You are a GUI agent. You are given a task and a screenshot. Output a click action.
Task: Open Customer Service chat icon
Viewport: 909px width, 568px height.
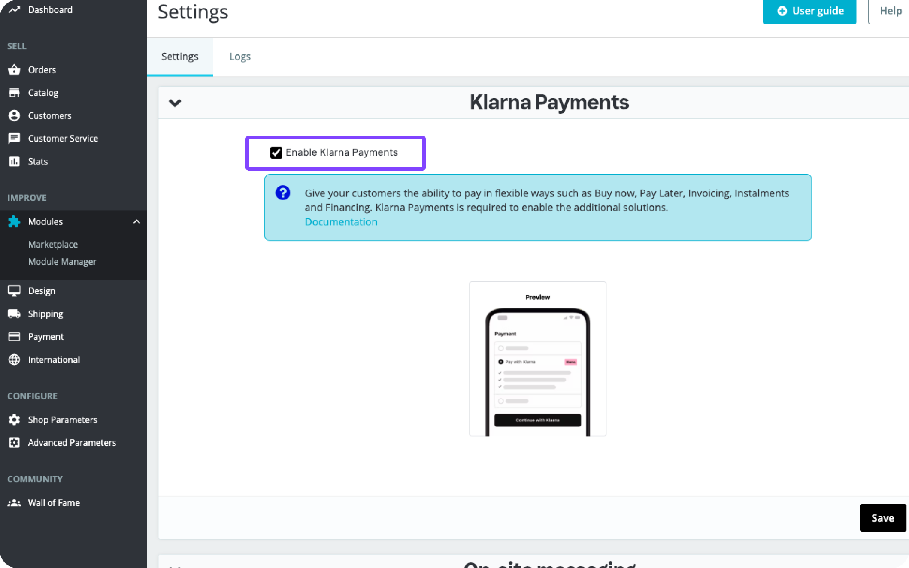coord(15,138)
